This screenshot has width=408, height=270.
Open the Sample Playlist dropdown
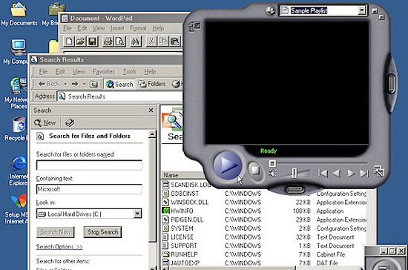[361, 10]
